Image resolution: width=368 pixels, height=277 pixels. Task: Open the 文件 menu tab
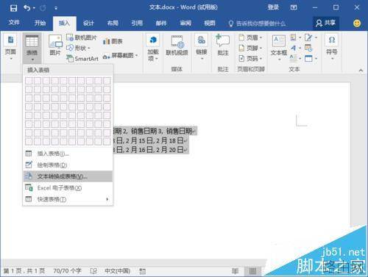[14, 23]
